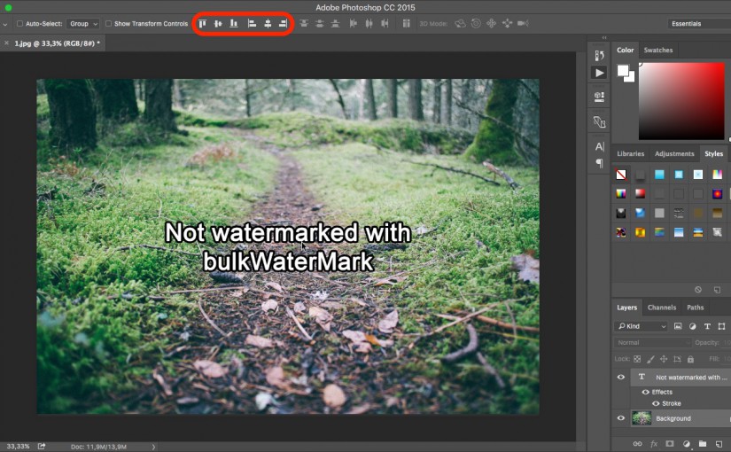Click Link layers icon
Image resolution: width=731 pixels, height=452 pixels.
[637, 444]
